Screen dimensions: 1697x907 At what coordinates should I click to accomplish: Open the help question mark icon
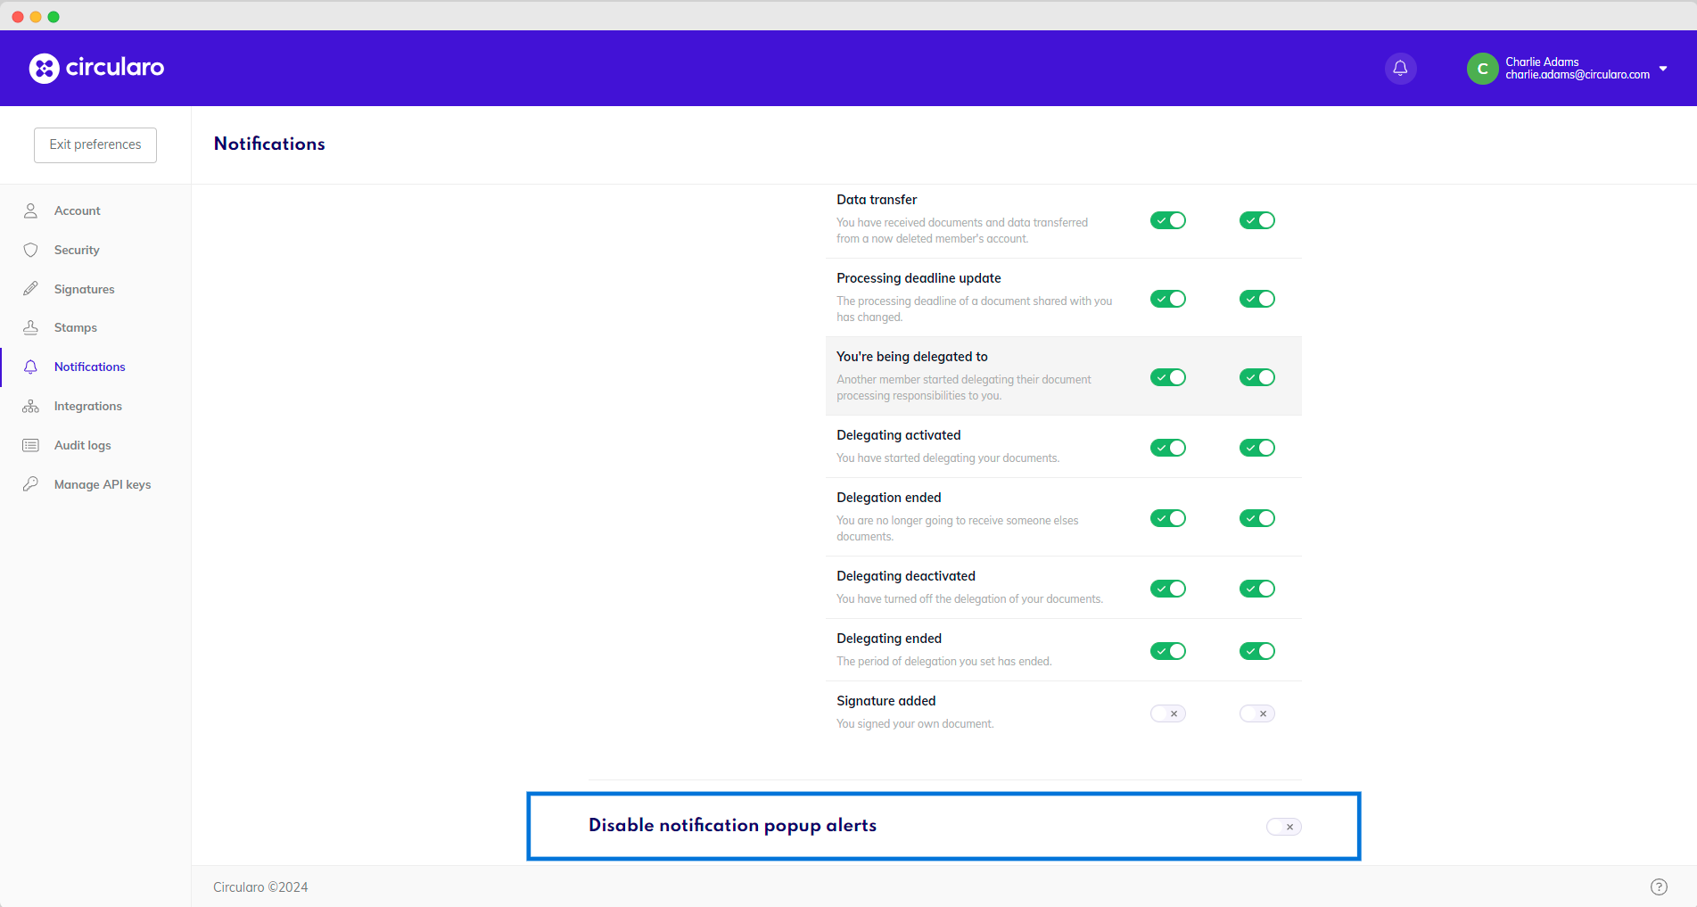tap(1659, 886)
